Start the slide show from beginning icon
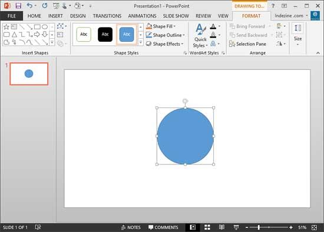Screen dimensions: 324x232 pos(56,6)
